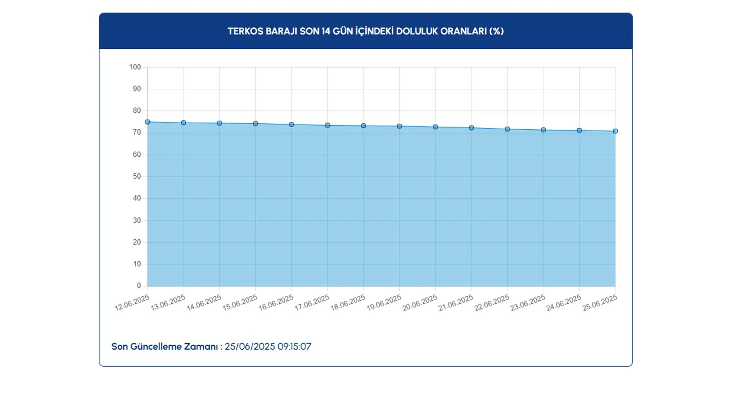Viewport: 736px width, 414px height.
Task: Click the data point for 12.06.2025
Action: [x=148, y=122]
